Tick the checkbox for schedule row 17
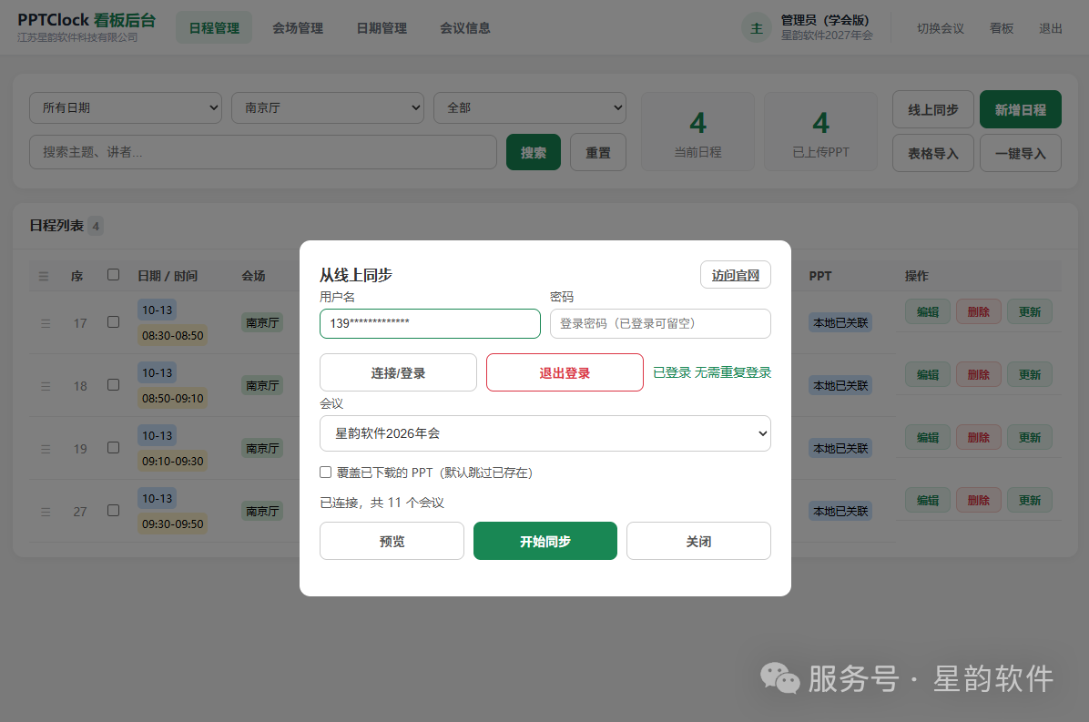 (113, 322)
